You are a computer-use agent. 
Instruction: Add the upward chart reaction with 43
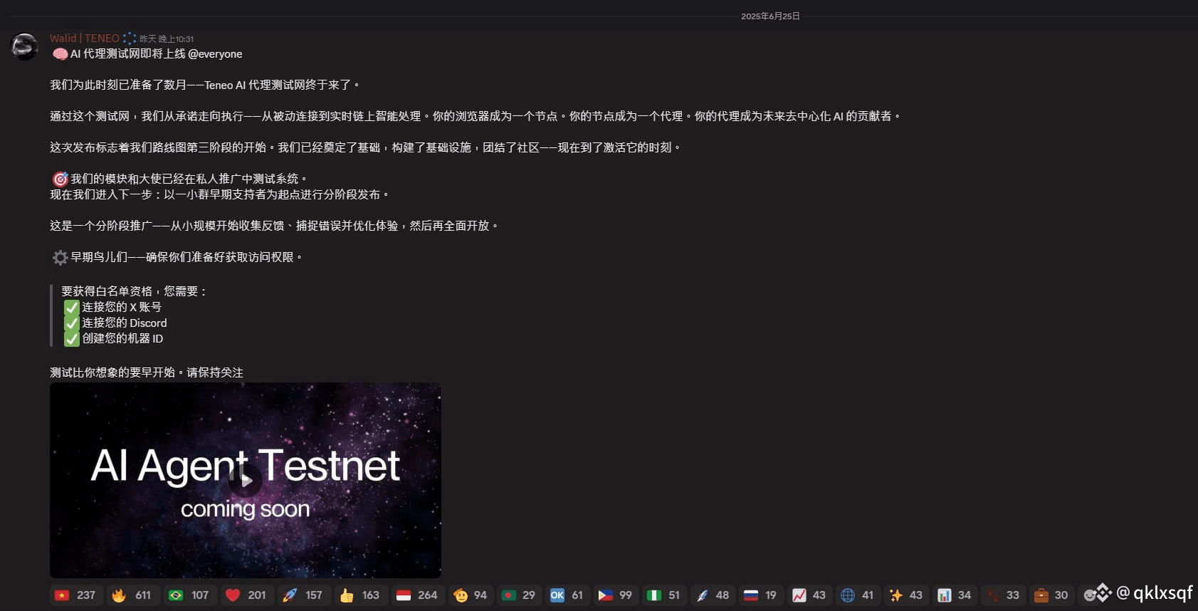pyautogui.click(x=810, y=595)
